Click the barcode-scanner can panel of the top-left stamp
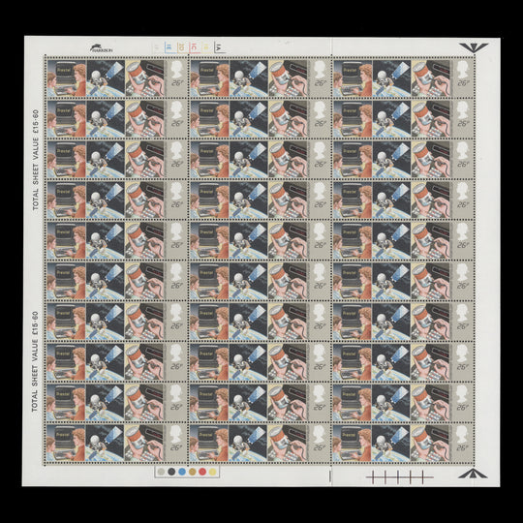 click(144, 78)
